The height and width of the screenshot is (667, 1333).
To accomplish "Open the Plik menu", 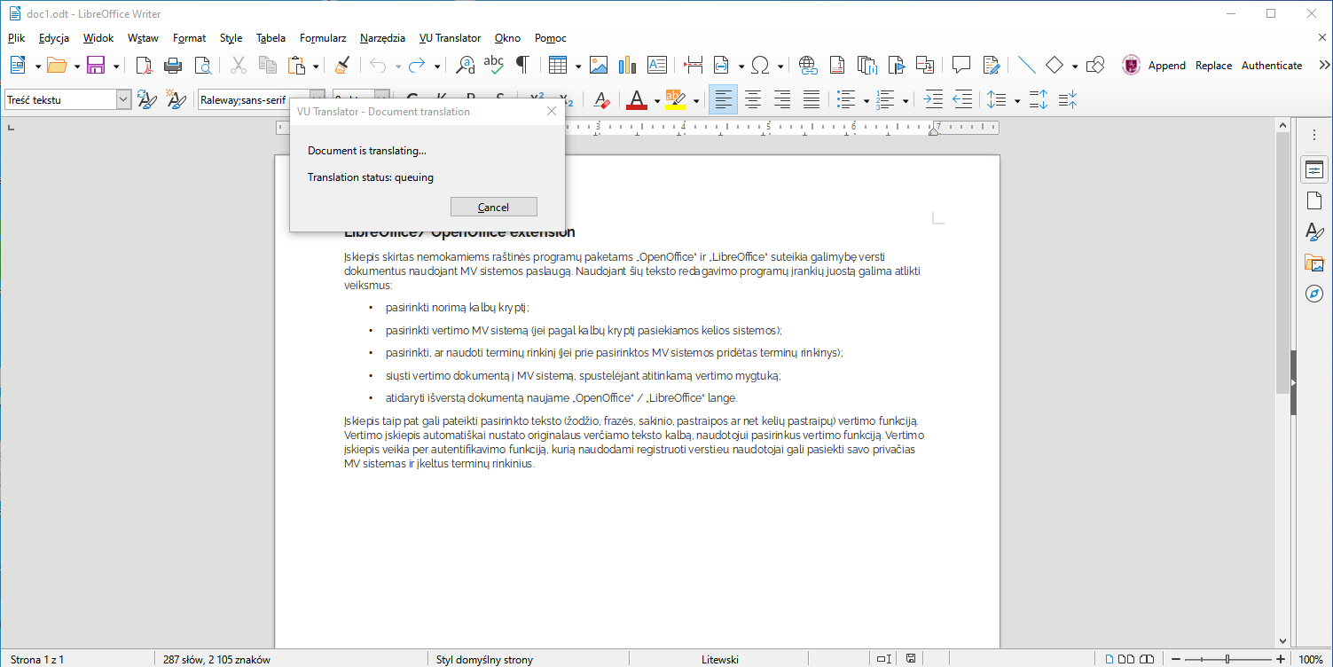I will pos(16,38).
